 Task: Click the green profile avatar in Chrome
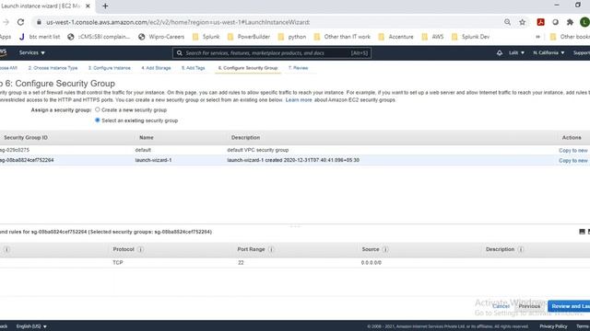point(584,22)
